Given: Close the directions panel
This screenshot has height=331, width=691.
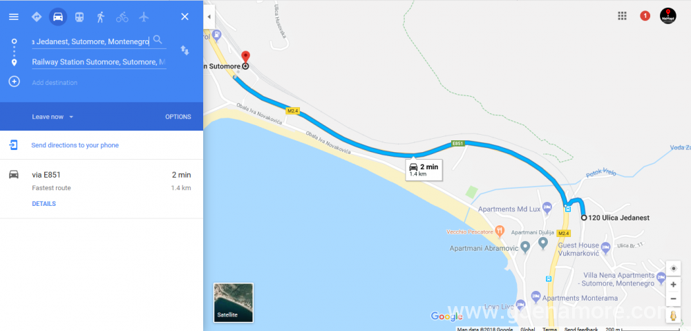Looking at the screenshot, I should coord(184,17).
